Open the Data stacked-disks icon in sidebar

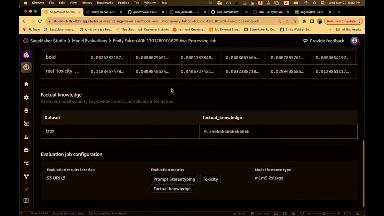pyautogui.click(x=26, y=111)
